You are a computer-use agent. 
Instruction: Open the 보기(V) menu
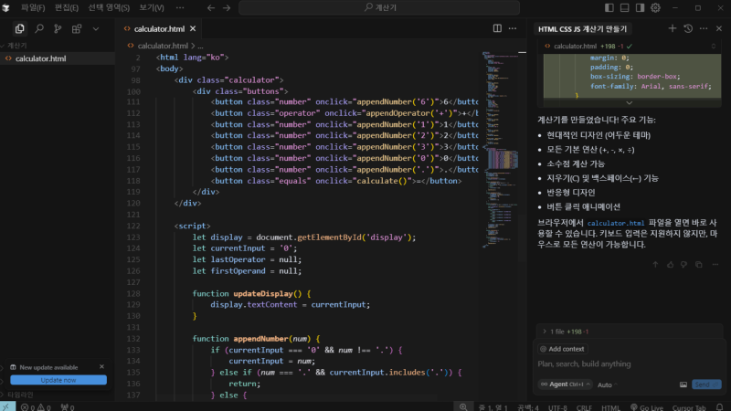coord(152,8)
